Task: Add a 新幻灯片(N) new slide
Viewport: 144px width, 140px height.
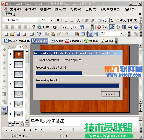Action: tap(126, 20)
